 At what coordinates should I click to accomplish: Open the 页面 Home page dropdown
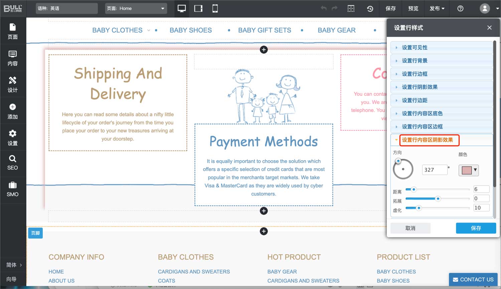point(136,9)
